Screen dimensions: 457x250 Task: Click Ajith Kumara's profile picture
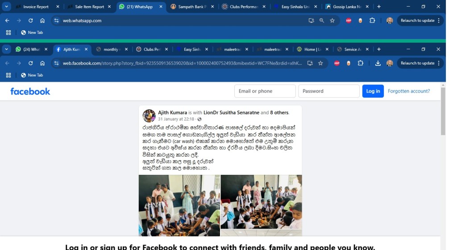[x=149, y=116]
